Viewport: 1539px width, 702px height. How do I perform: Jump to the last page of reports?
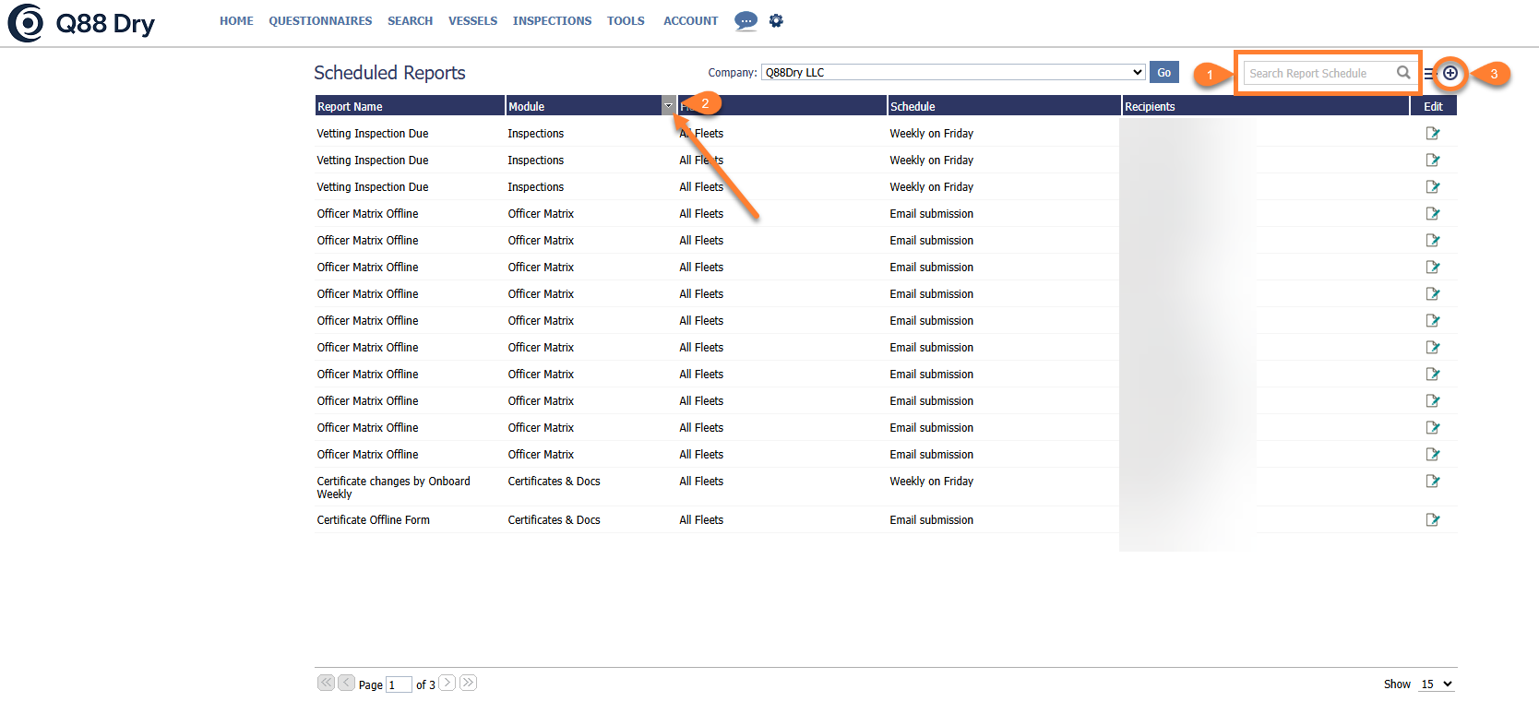[x=468, y=683]
